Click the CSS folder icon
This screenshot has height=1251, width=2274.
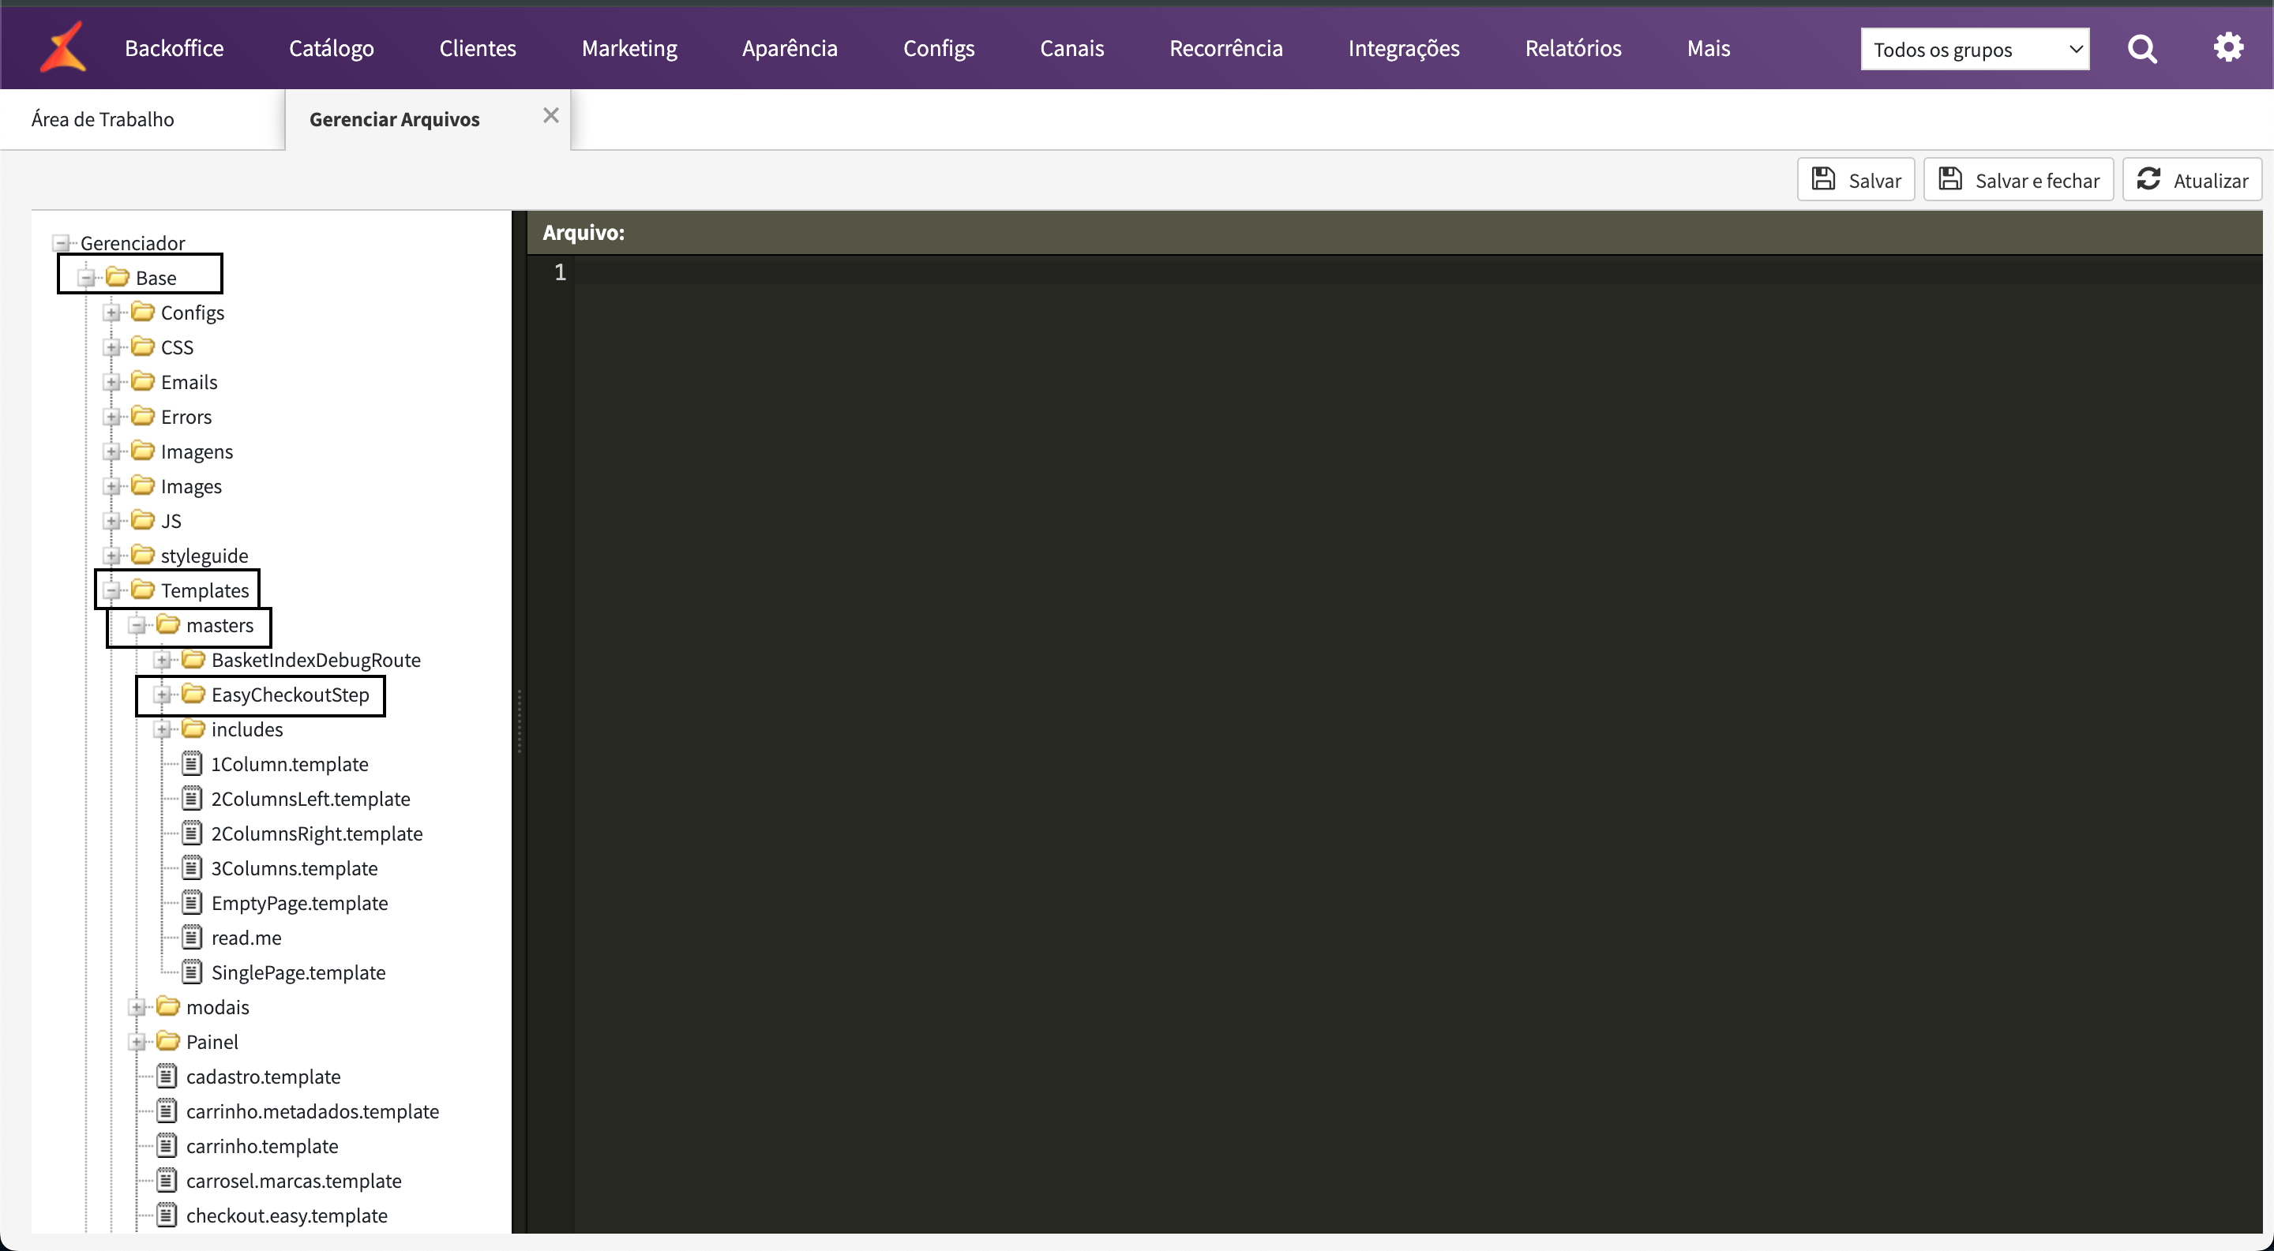pyautogui.click(x=143, y=346)
